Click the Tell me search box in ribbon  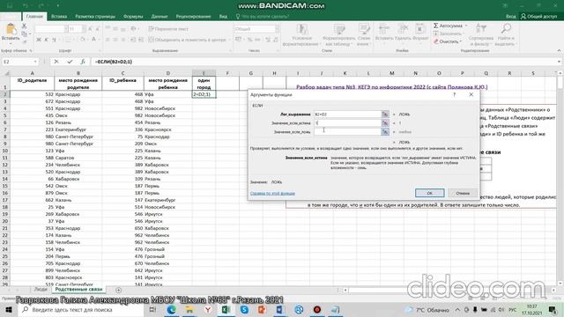(263, 16)
